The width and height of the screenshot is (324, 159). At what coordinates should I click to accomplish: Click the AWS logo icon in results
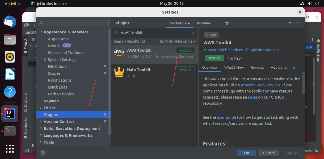click(119, 52)
